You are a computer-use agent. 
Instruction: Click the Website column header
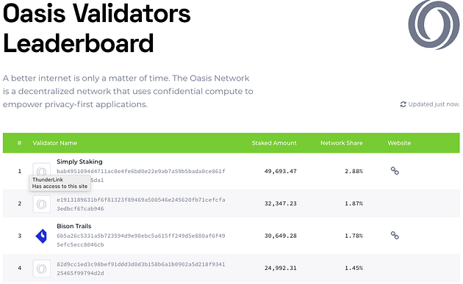coord(399,143)
